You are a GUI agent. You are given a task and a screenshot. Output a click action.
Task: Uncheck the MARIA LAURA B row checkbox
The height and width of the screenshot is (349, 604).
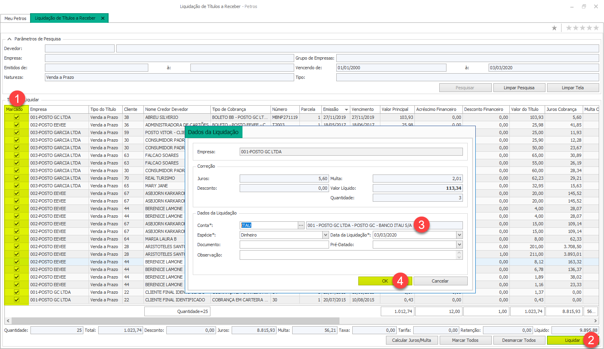16,239
